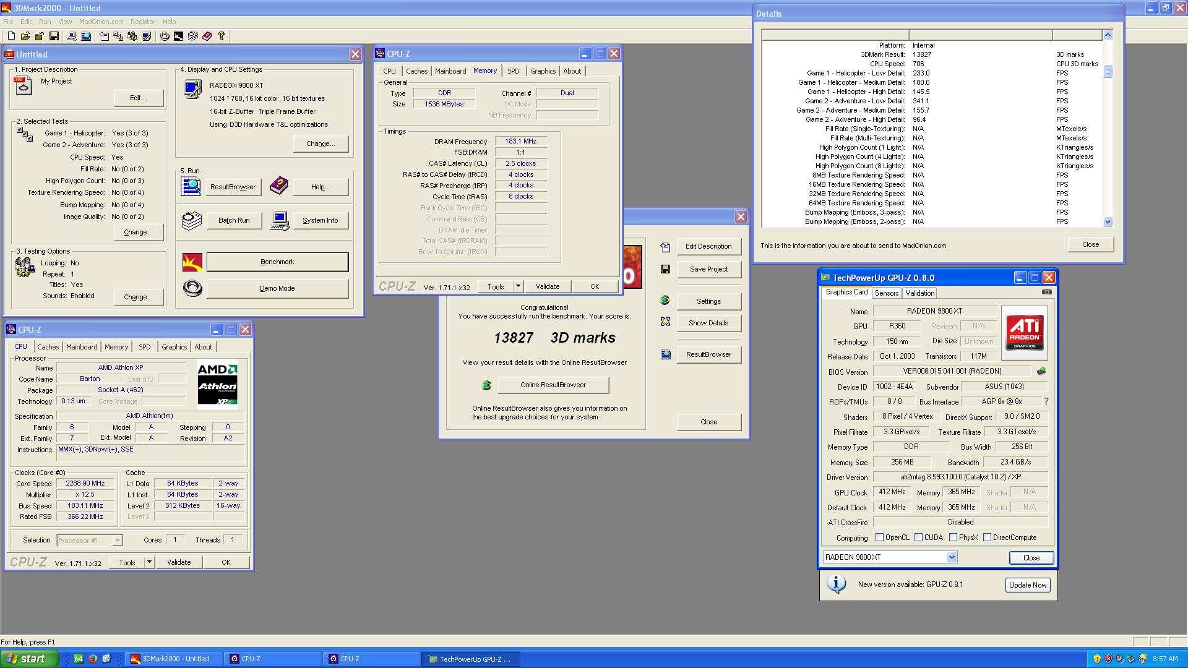Click the globe icon beside Online ResultBrowser

pyautogui.click(x=486, y=385)
